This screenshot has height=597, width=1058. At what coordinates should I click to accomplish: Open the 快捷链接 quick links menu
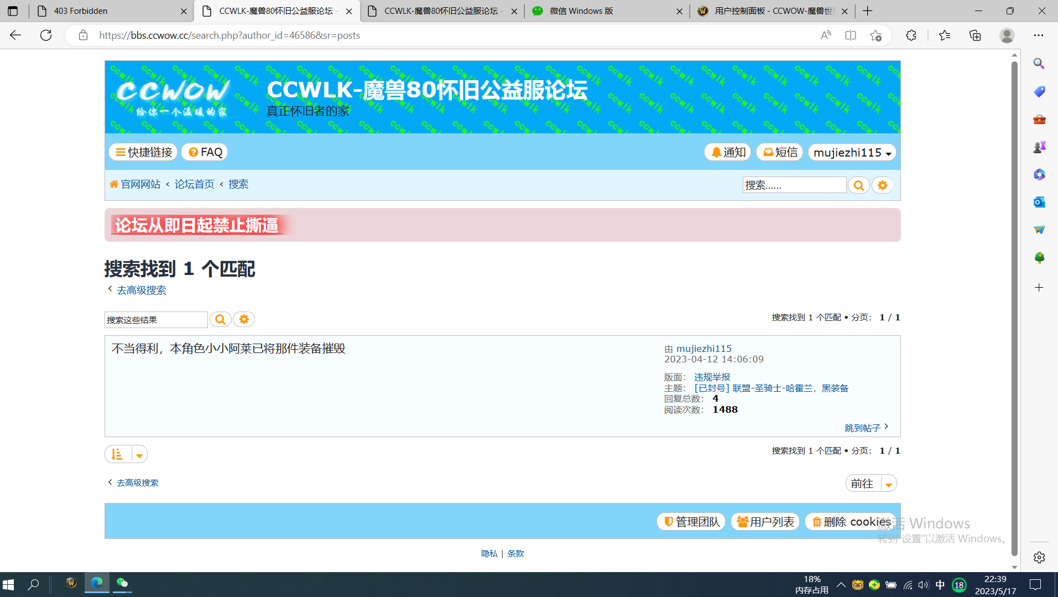(143, 152)
